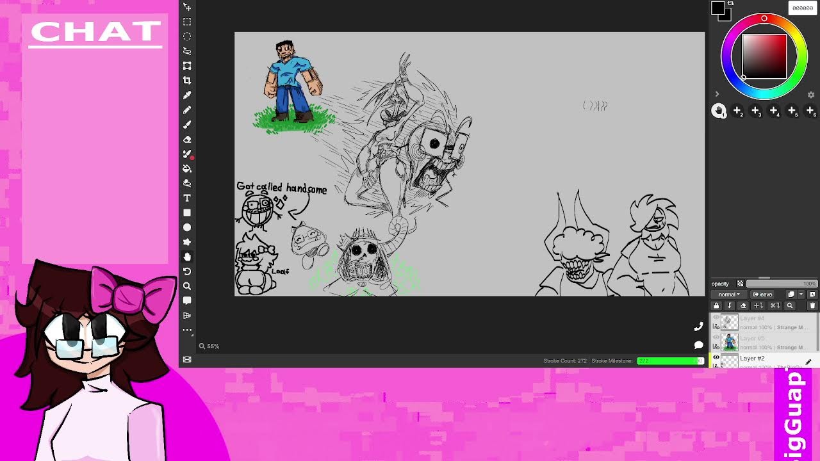
Task: Click the black foreground color swatch
Action: tap(717, 8)
